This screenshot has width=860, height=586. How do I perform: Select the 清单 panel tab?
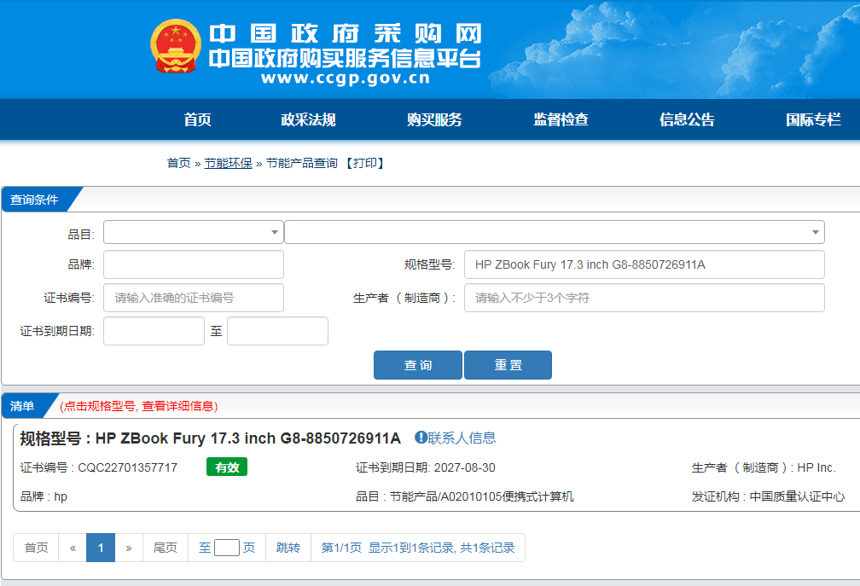pos(22,406)
